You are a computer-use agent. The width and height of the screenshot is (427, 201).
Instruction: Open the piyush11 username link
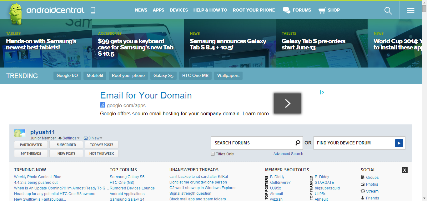tap(43, 132)
